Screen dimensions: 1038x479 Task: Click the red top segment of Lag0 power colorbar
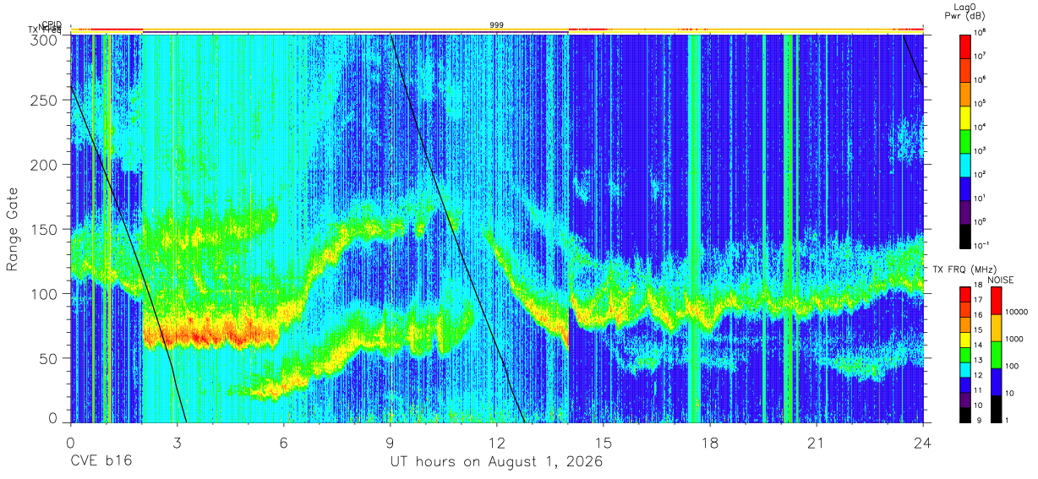click(x=964, y=46)
